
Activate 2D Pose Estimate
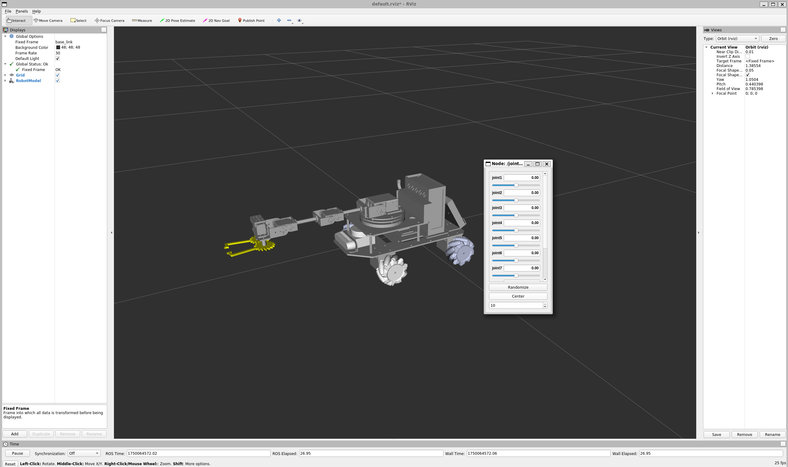[x=177, y=20]
